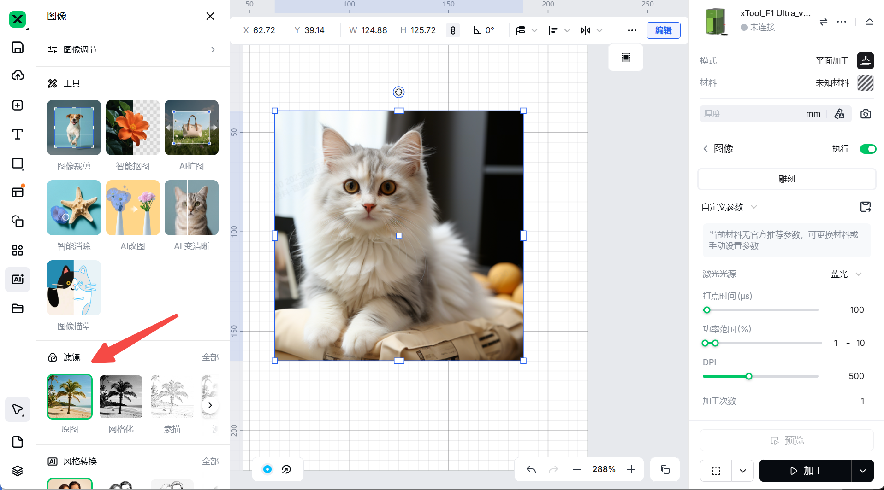884x490 pixels.
Task: Toggle the 执行 switch off
Action: [x=867, y=149]
